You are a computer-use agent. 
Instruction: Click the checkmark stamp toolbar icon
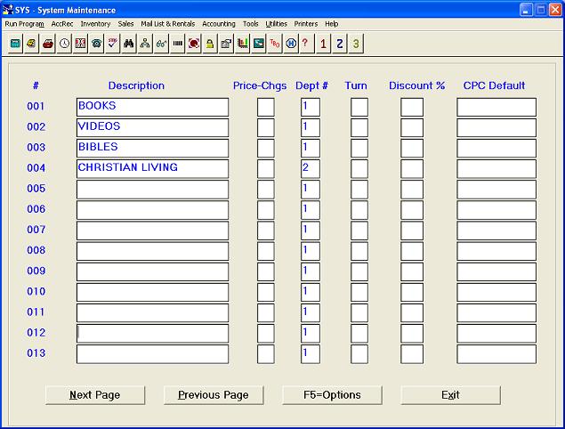(x=113, y=44)
